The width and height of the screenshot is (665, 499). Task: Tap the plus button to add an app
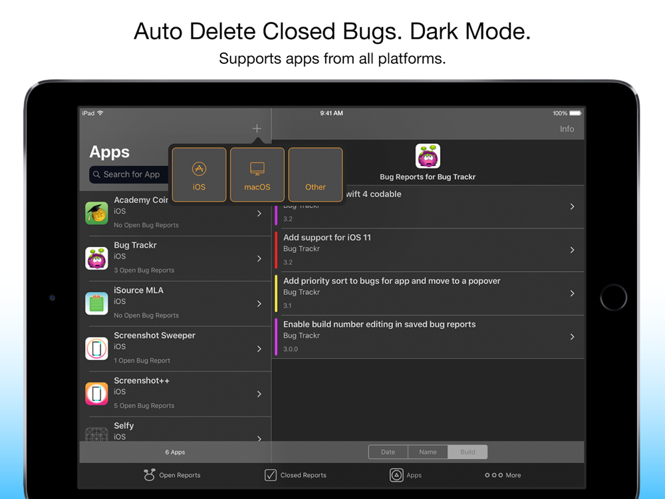click(257, 128)
